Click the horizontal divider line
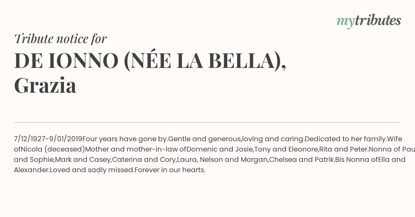Viewport: 415px width, 217px height. pos(207,122)
